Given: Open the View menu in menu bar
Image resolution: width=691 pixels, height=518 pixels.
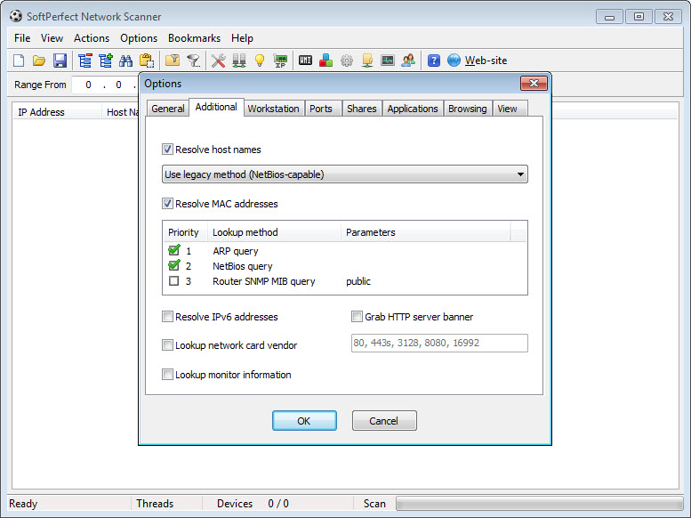Looking at the screenshot, I should (52, 38).
